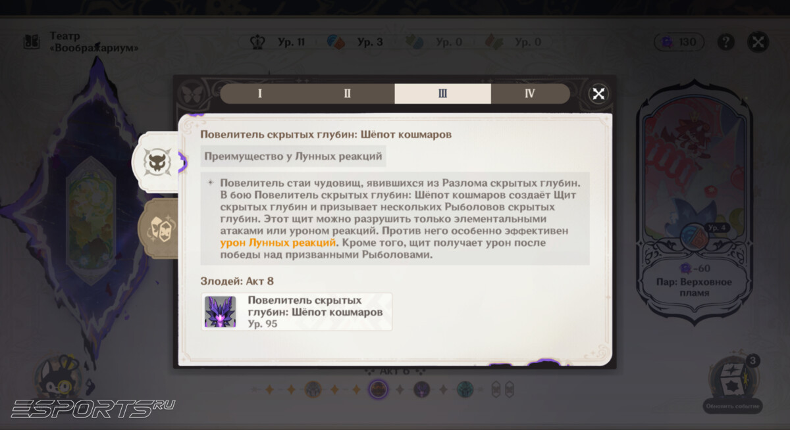Image resolution: width=790 pixels, height=430 pixels.
Task: Click the dialog heading Повелитель скрытых глубин: Шёпот кошмаров
Action: 326,134
